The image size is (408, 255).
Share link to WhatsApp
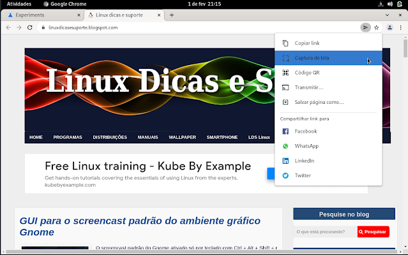tap(328, 146)
